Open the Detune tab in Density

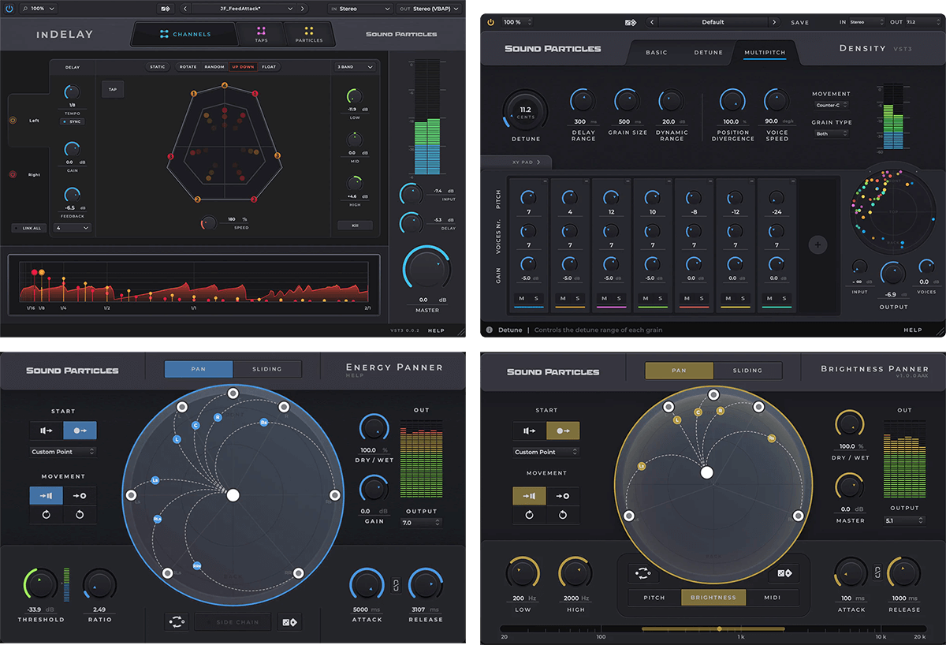coord(708,53)
